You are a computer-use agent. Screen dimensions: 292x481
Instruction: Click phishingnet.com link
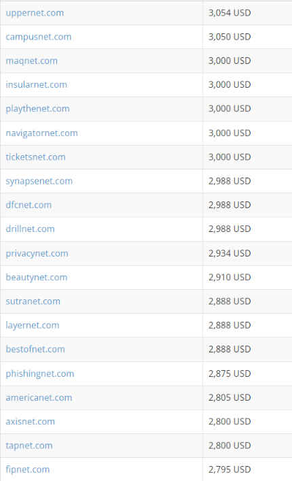click(x=40, y=374)
